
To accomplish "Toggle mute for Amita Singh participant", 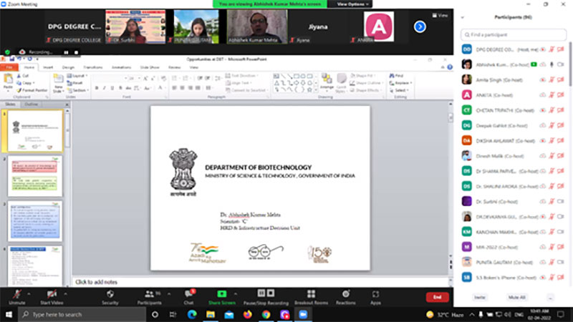I will (552, 79).
